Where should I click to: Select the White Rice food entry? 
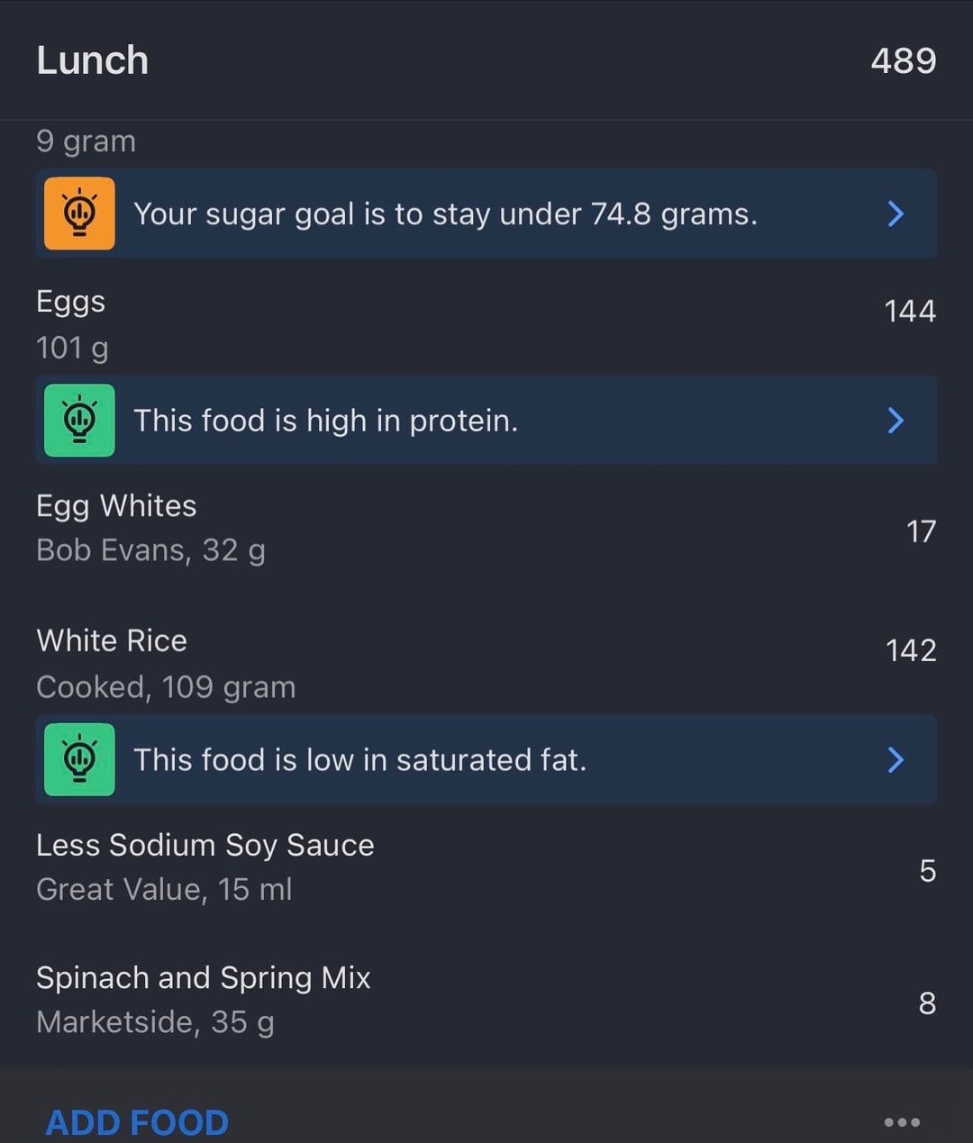tap(112, 641)
